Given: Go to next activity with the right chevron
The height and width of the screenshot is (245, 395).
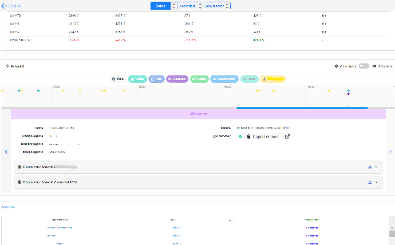Looking at the screenshot, I should [x=390, y=152].
